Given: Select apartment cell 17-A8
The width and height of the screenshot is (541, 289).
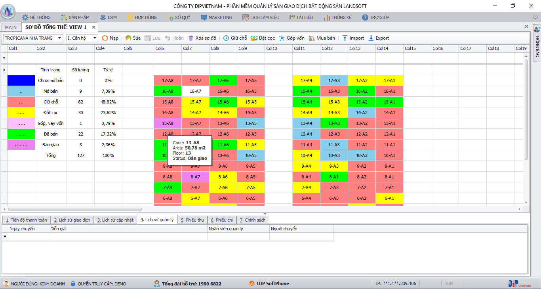Looking at the screenshot, I should [168, 80].
